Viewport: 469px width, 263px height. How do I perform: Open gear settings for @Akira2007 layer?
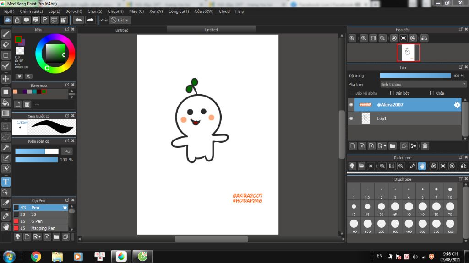tap(457, 105)
